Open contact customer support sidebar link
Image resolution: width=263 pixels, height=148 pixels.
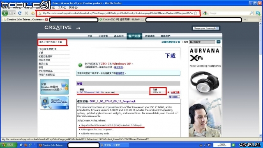[x=46, y=75]
